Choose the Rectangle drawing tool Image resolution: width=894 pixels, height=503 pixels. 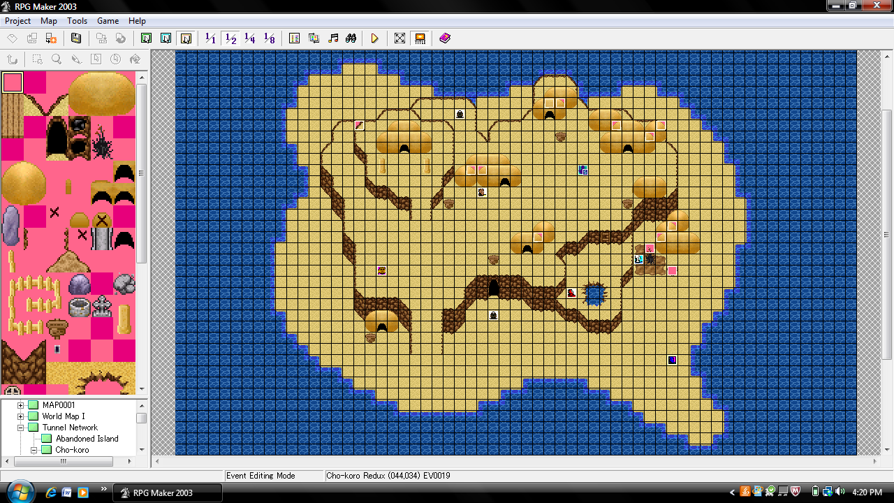pyautogui.click(x=96, y=59)
